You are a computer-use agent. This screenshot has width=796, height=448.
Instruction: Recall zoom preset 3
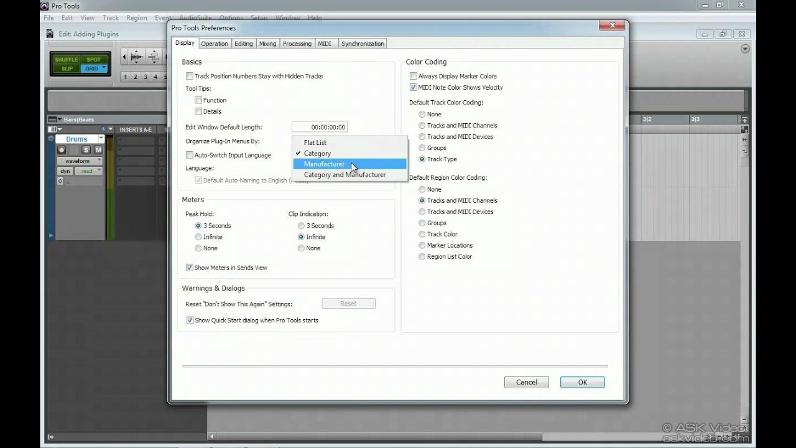pyautogui.click(x=146, y=77)
